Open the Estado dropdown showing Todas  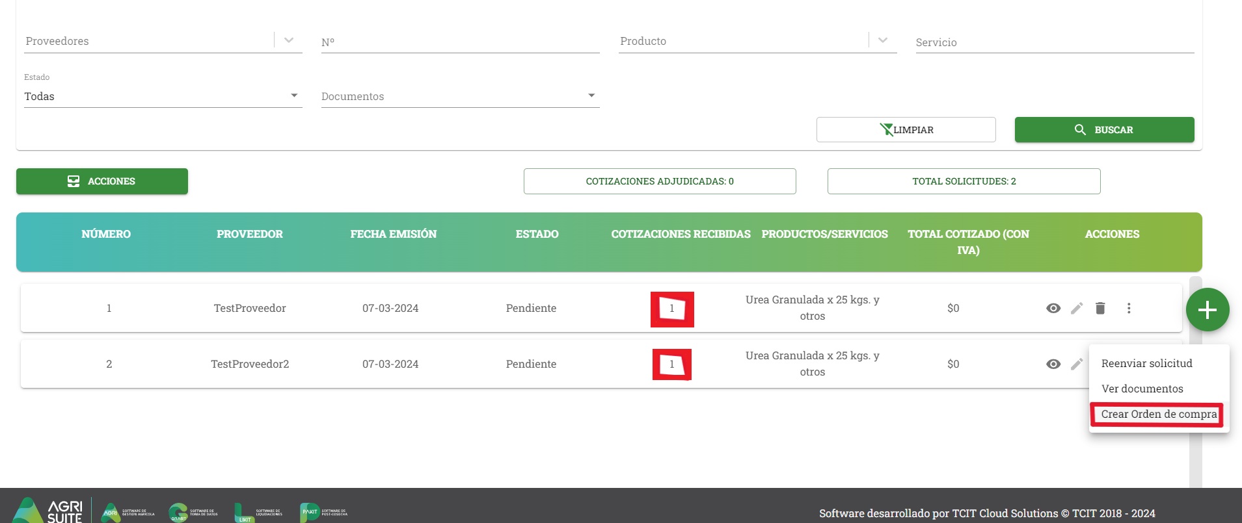[x=163, y=96]
